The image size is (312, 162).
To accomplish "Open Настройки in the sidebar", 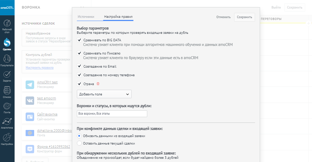I will [7, 139].
